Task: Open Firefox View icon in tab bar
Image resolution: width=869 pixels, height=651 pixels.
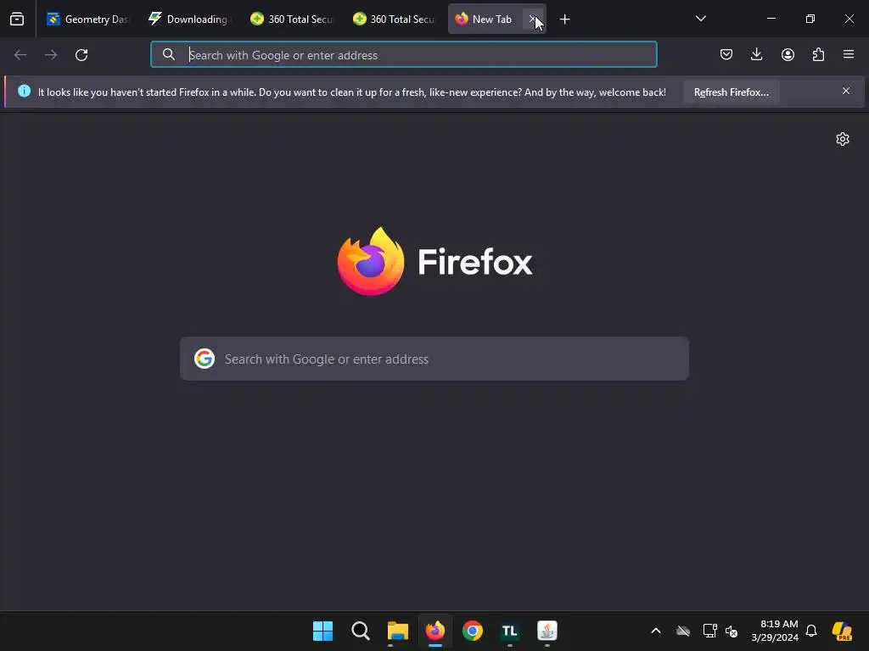Action: pyautogui.click(x=17, y=19)
